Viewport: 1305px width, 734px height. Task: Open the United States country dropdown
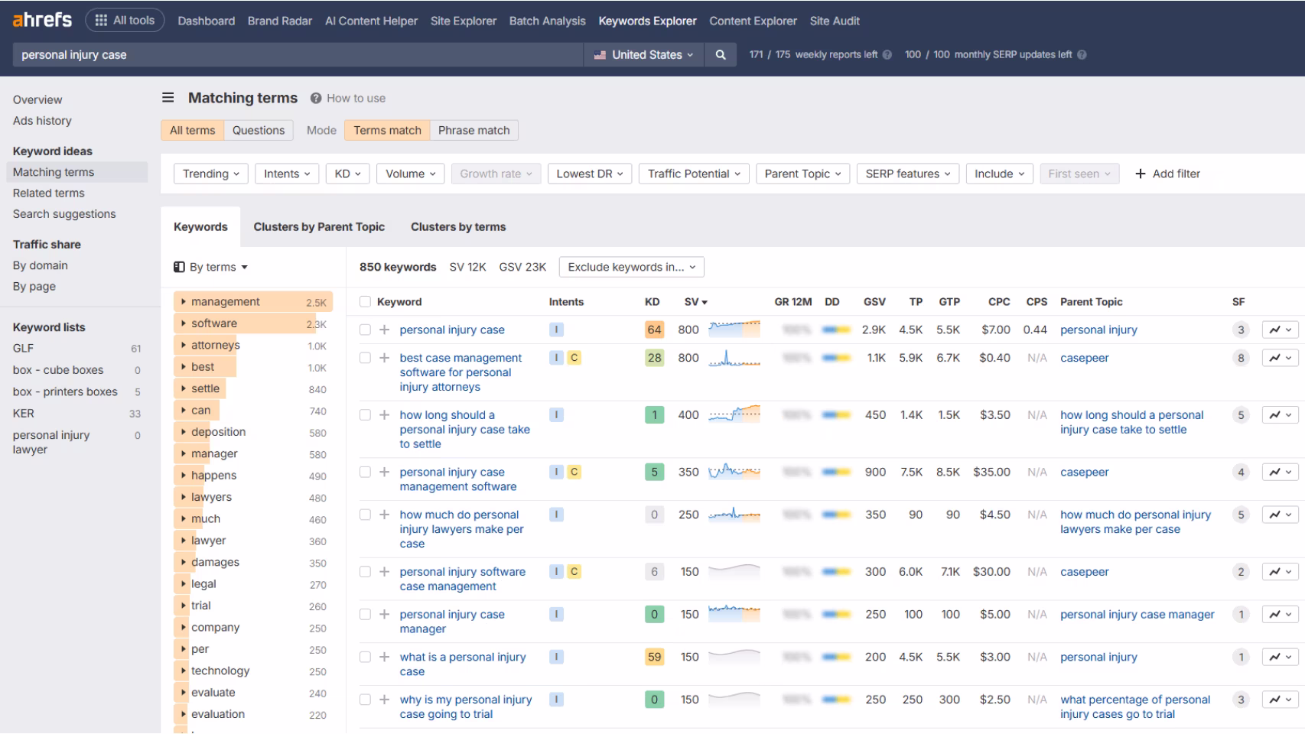point(643,54)
